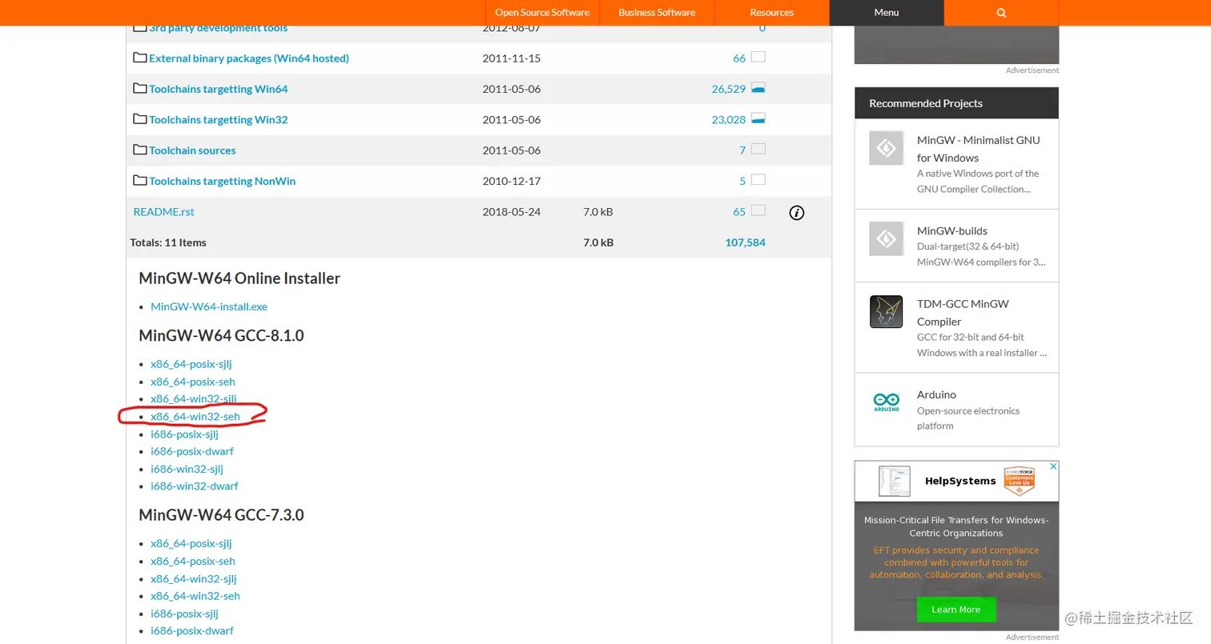
Task: Click GCC-8.1.0 i686-posix-dwarf link
Action: pyautogui.click(x=192, y=451)
